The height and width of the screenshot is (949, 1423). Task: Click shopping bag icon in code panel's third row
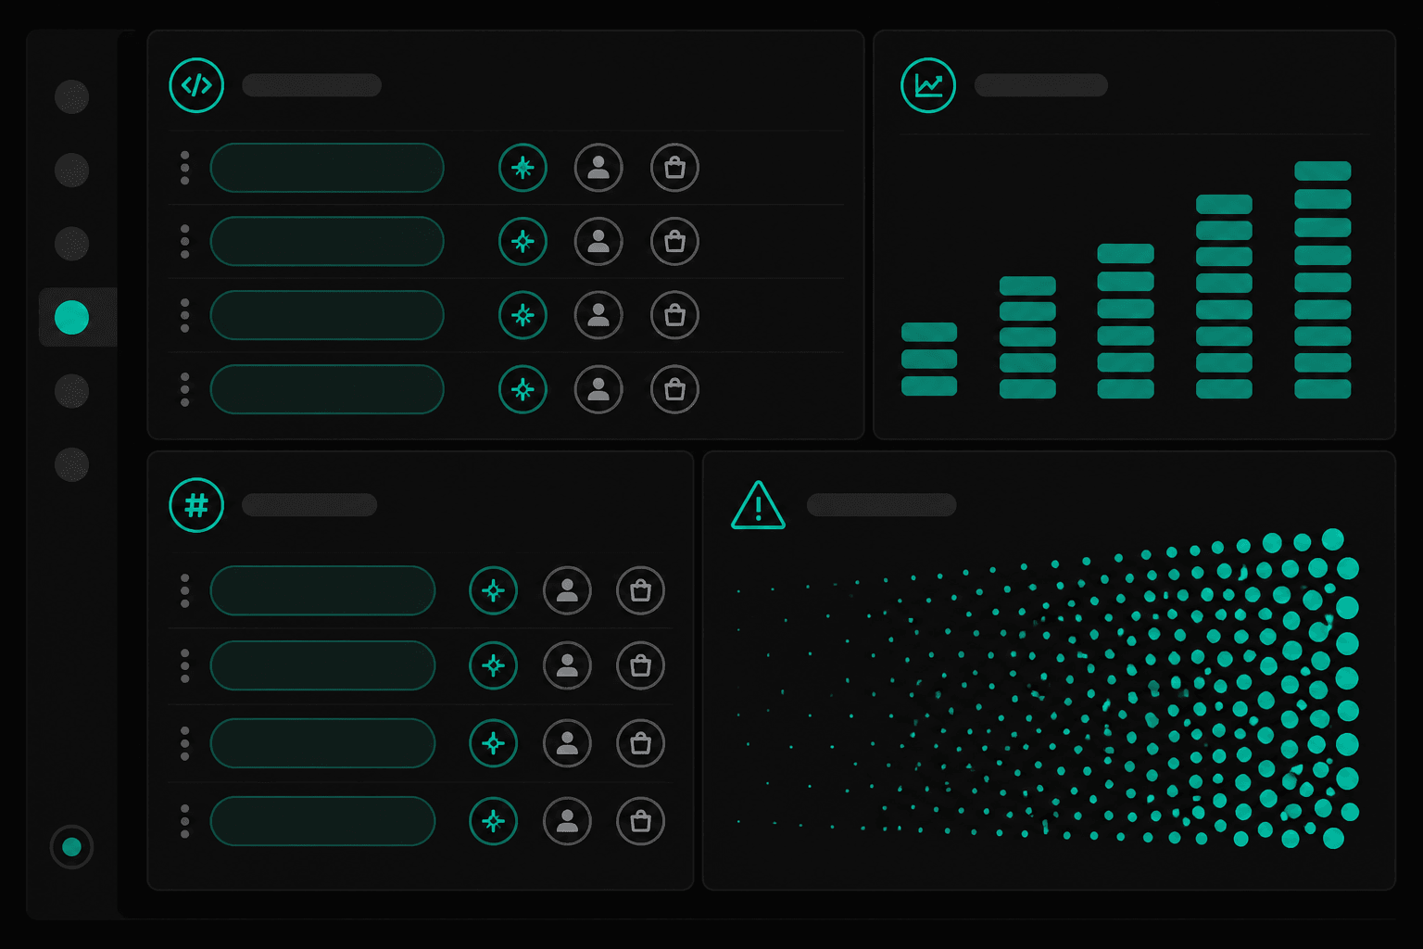(x=674, y=315)
